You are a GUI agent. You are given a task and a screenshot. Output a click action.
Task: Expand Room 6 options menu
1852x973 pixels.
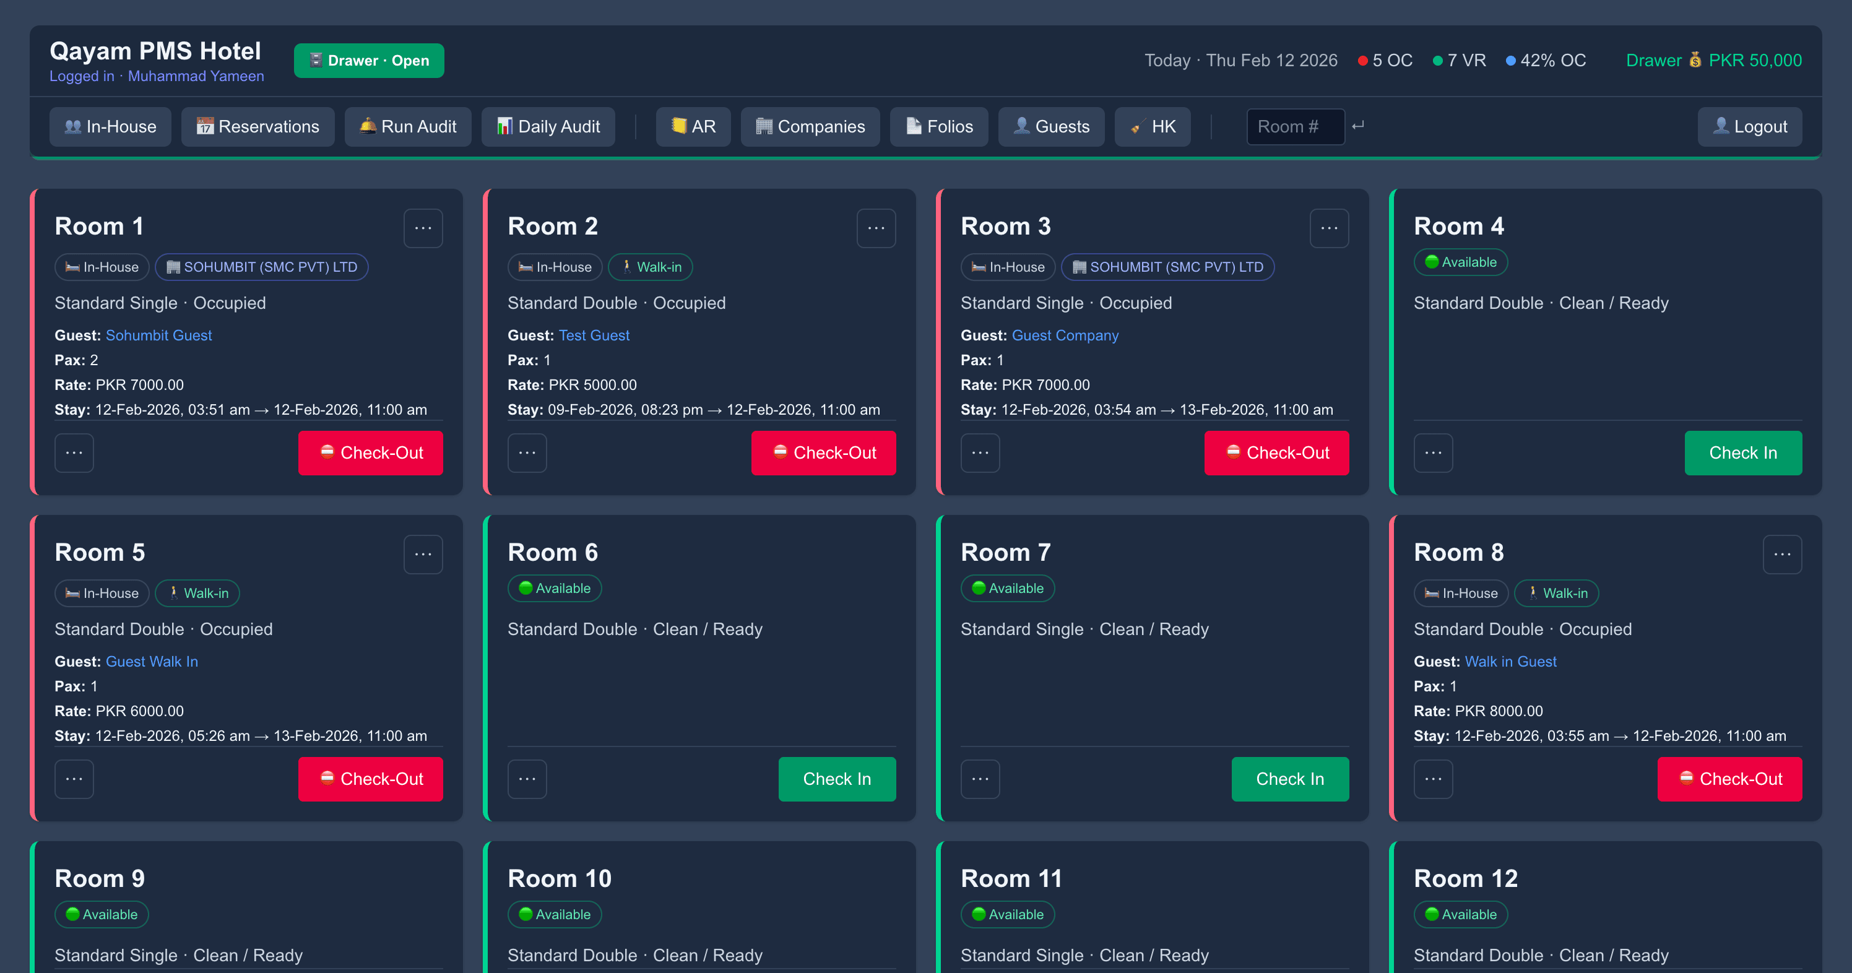tap(527, 779)
